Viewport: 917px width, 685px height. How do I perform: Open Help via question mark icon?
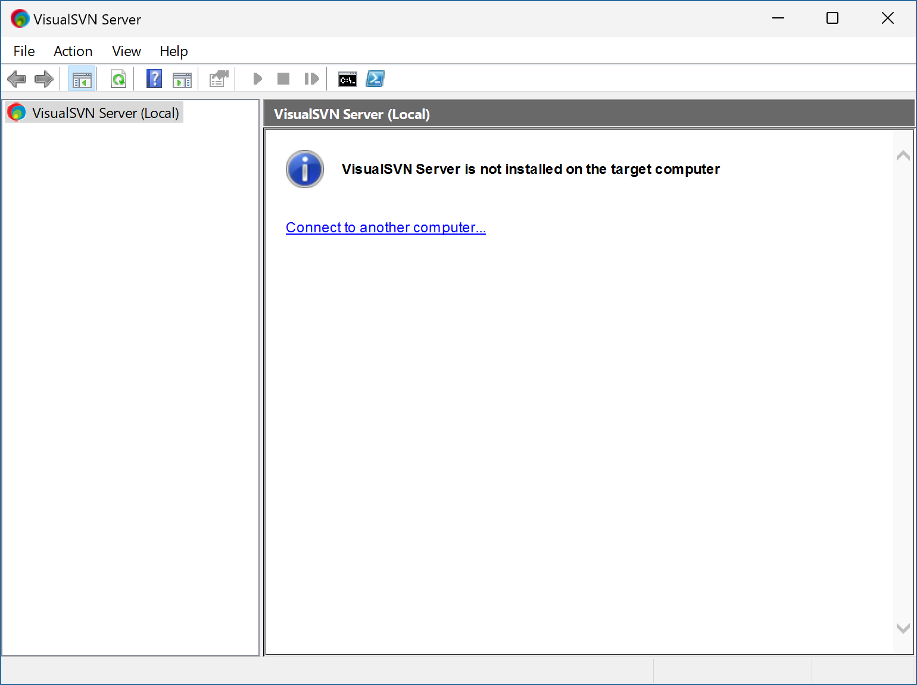click(154, 79)
